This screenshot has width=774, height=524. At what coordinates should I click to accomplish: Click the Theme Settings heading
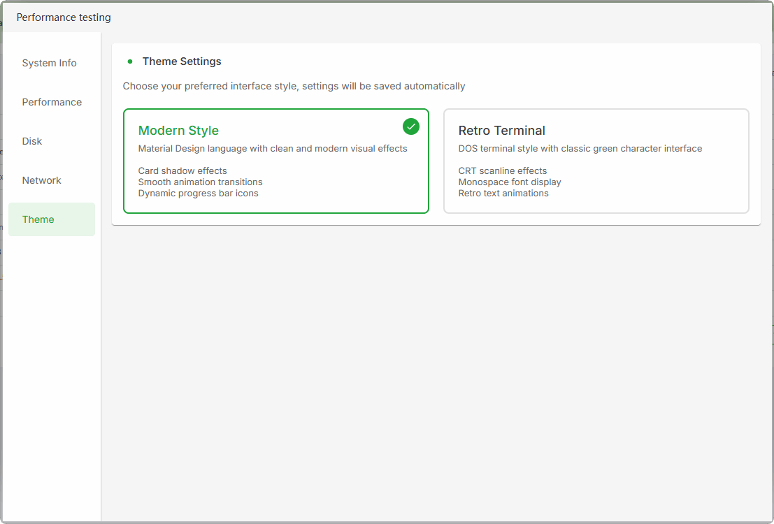point(182,61)
